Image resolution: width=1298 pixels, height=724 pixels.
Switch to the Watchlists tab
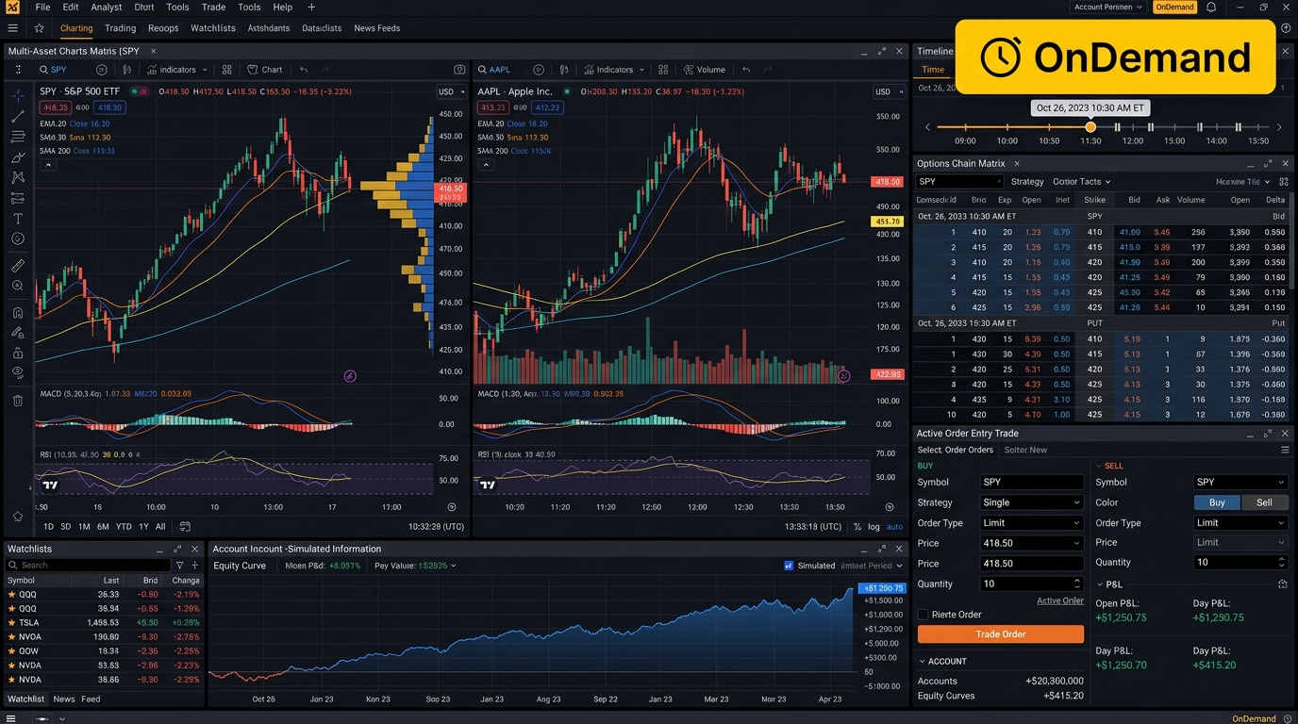point(213,28)
